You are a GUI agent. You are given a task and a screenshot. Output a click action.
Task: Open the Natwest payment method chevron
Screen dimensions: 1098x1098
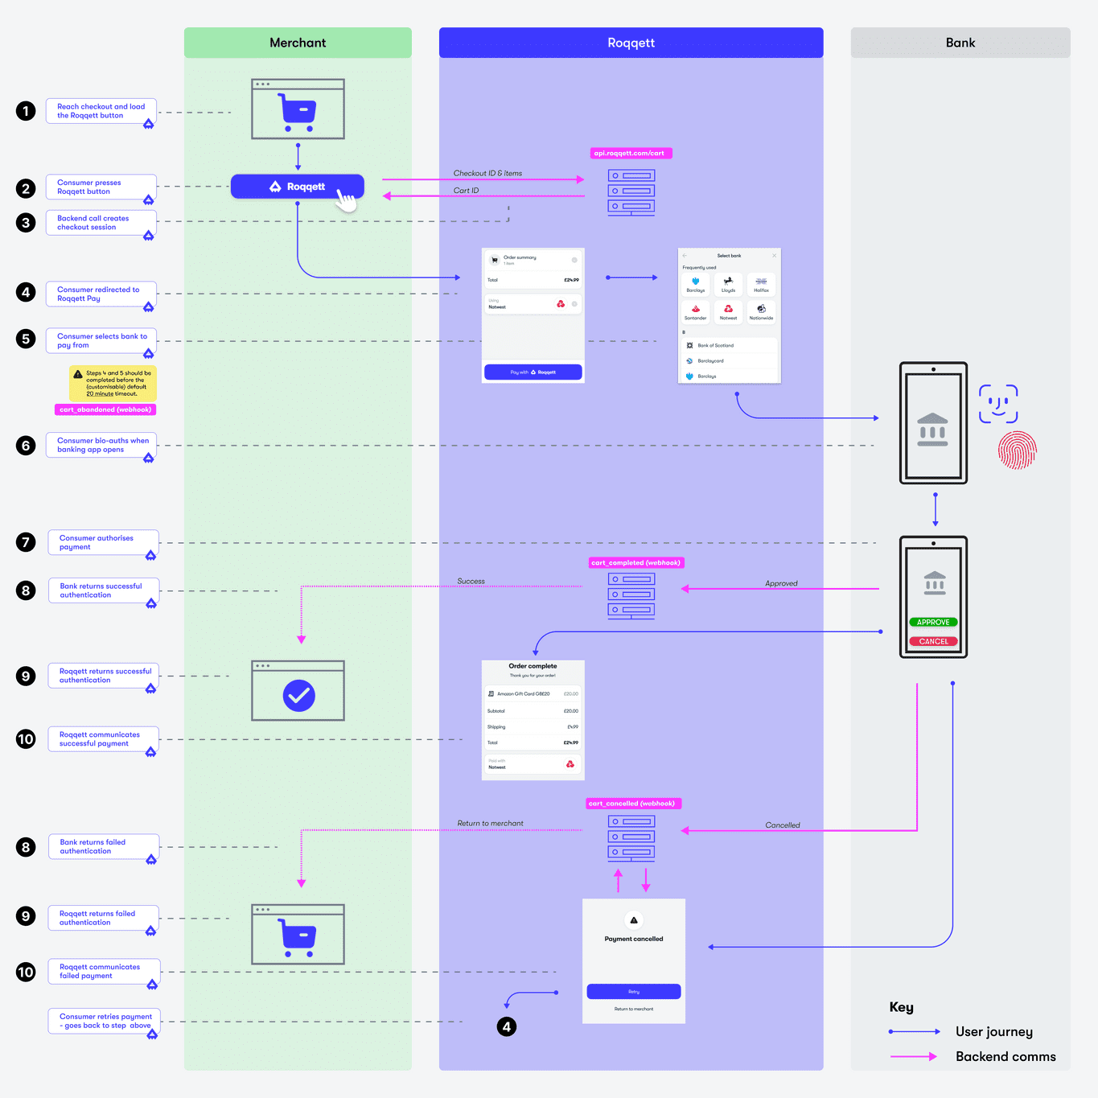(574, 304)
